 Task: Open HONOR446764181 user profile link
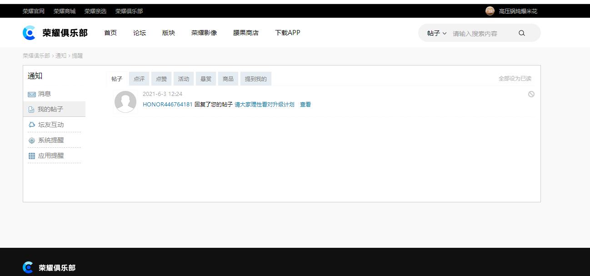pyautogui.click(x=168, y=105)
